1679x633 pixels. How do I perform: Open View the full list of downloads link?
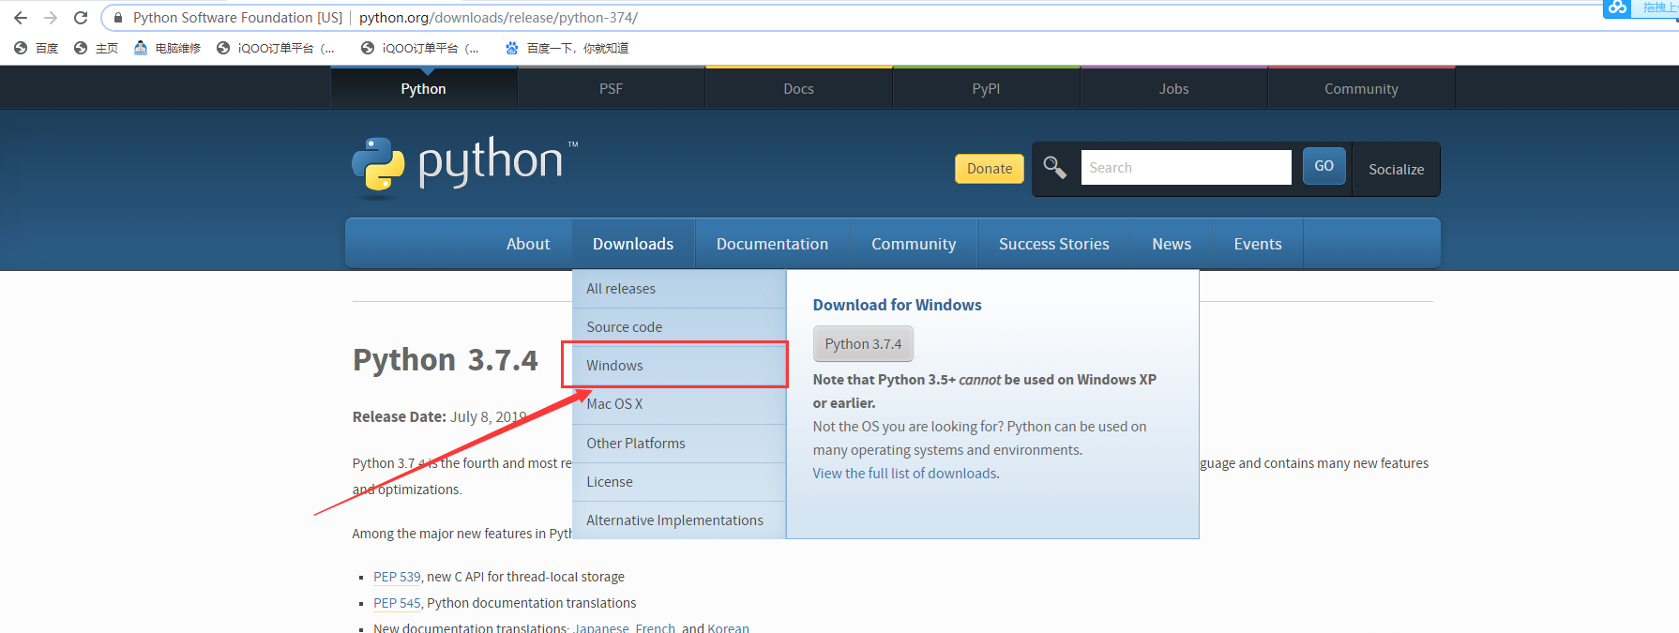point(906,474)
